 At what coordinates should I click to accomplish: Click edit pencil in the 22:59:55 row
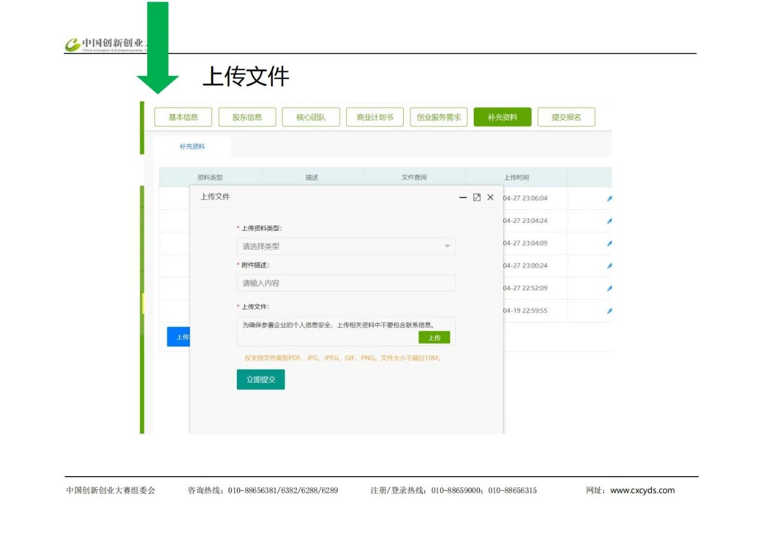coord(609,311)
